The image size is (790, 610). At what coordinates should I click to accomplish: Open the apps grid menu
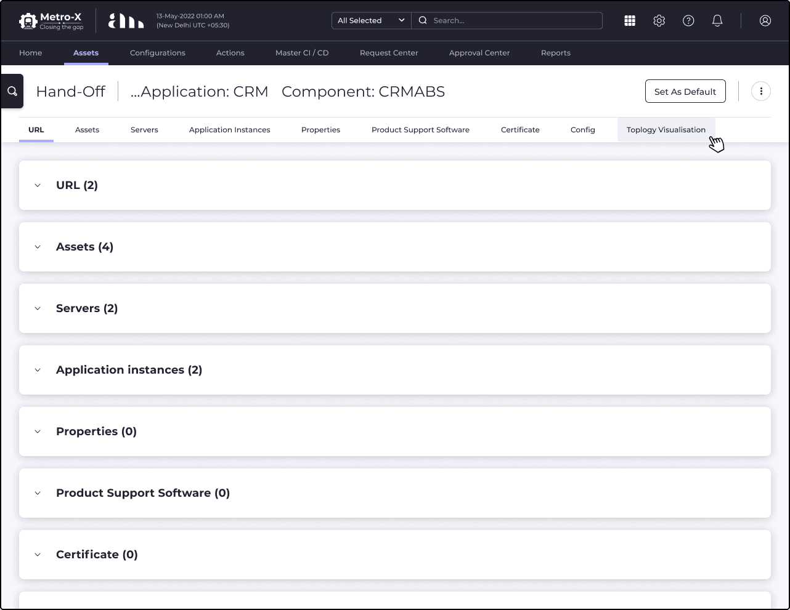(630, 20)
